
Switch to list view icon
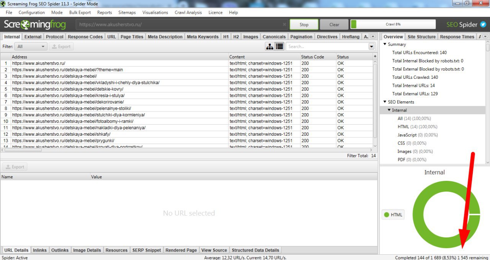coord(279,46)
